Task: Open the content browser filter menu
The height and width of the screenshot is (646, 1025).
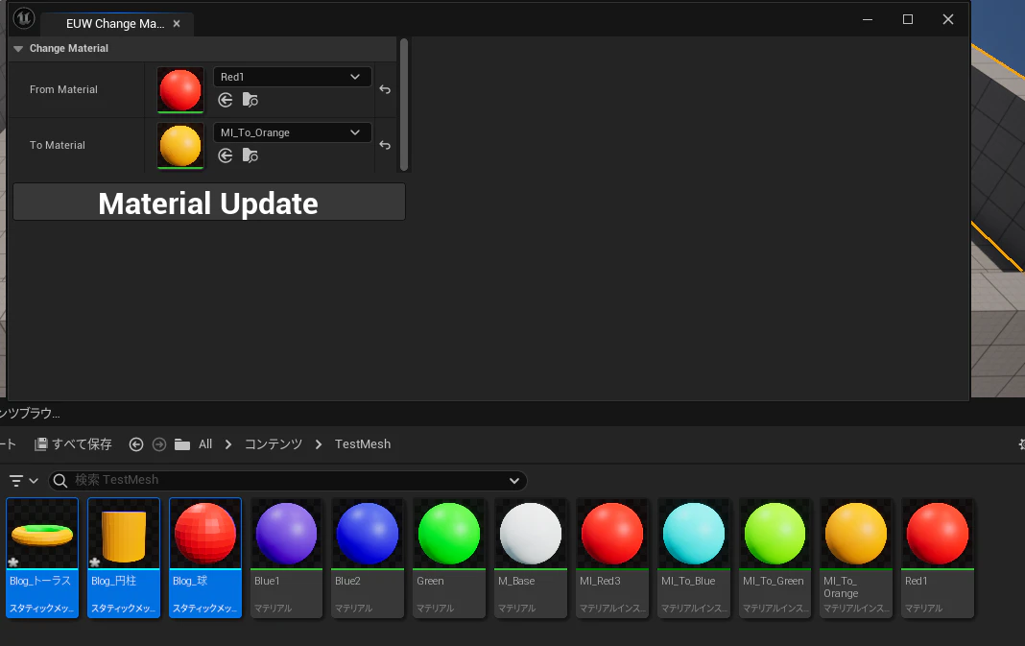Action: 24,481
